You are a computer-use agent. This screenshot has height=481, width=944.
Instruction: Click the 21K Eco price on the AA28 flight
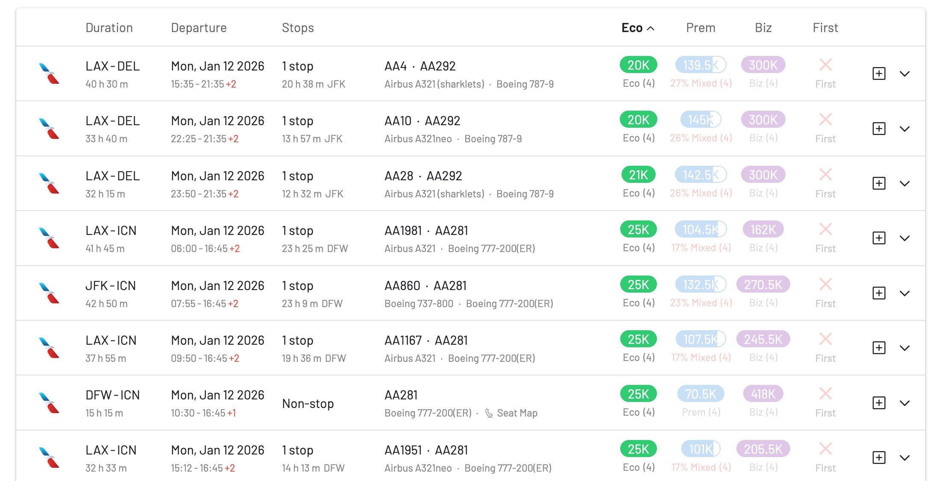638,175
